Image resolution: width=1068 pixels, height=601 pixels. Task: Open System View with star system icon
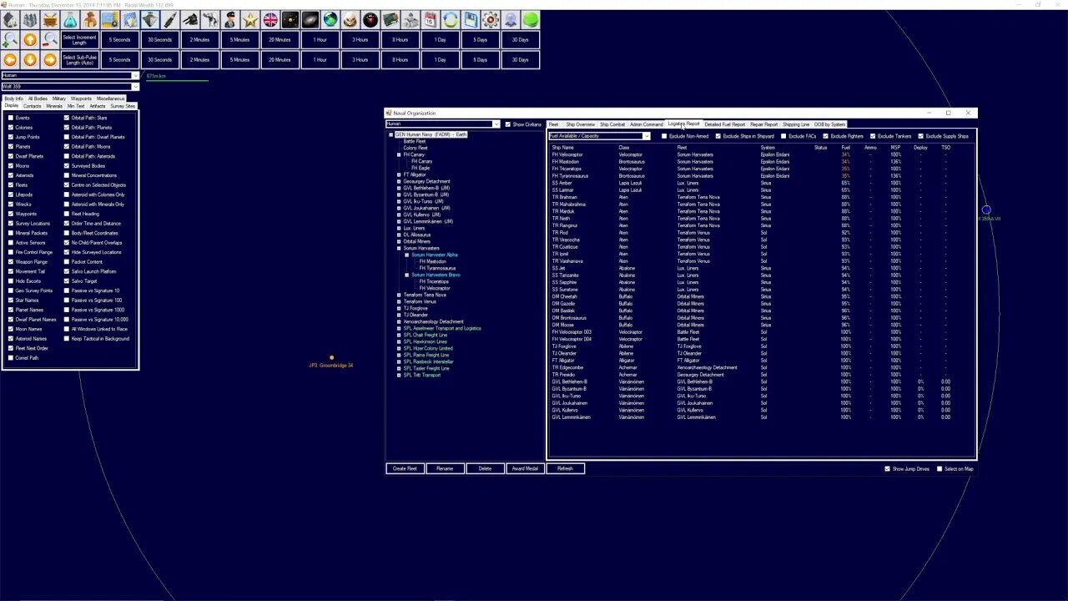point(290,19)
